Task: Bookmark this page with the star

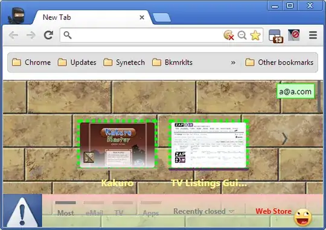Action: tap(255, 36)
